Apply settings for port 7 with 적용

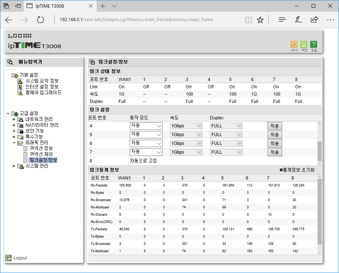[x=275, y=152]
